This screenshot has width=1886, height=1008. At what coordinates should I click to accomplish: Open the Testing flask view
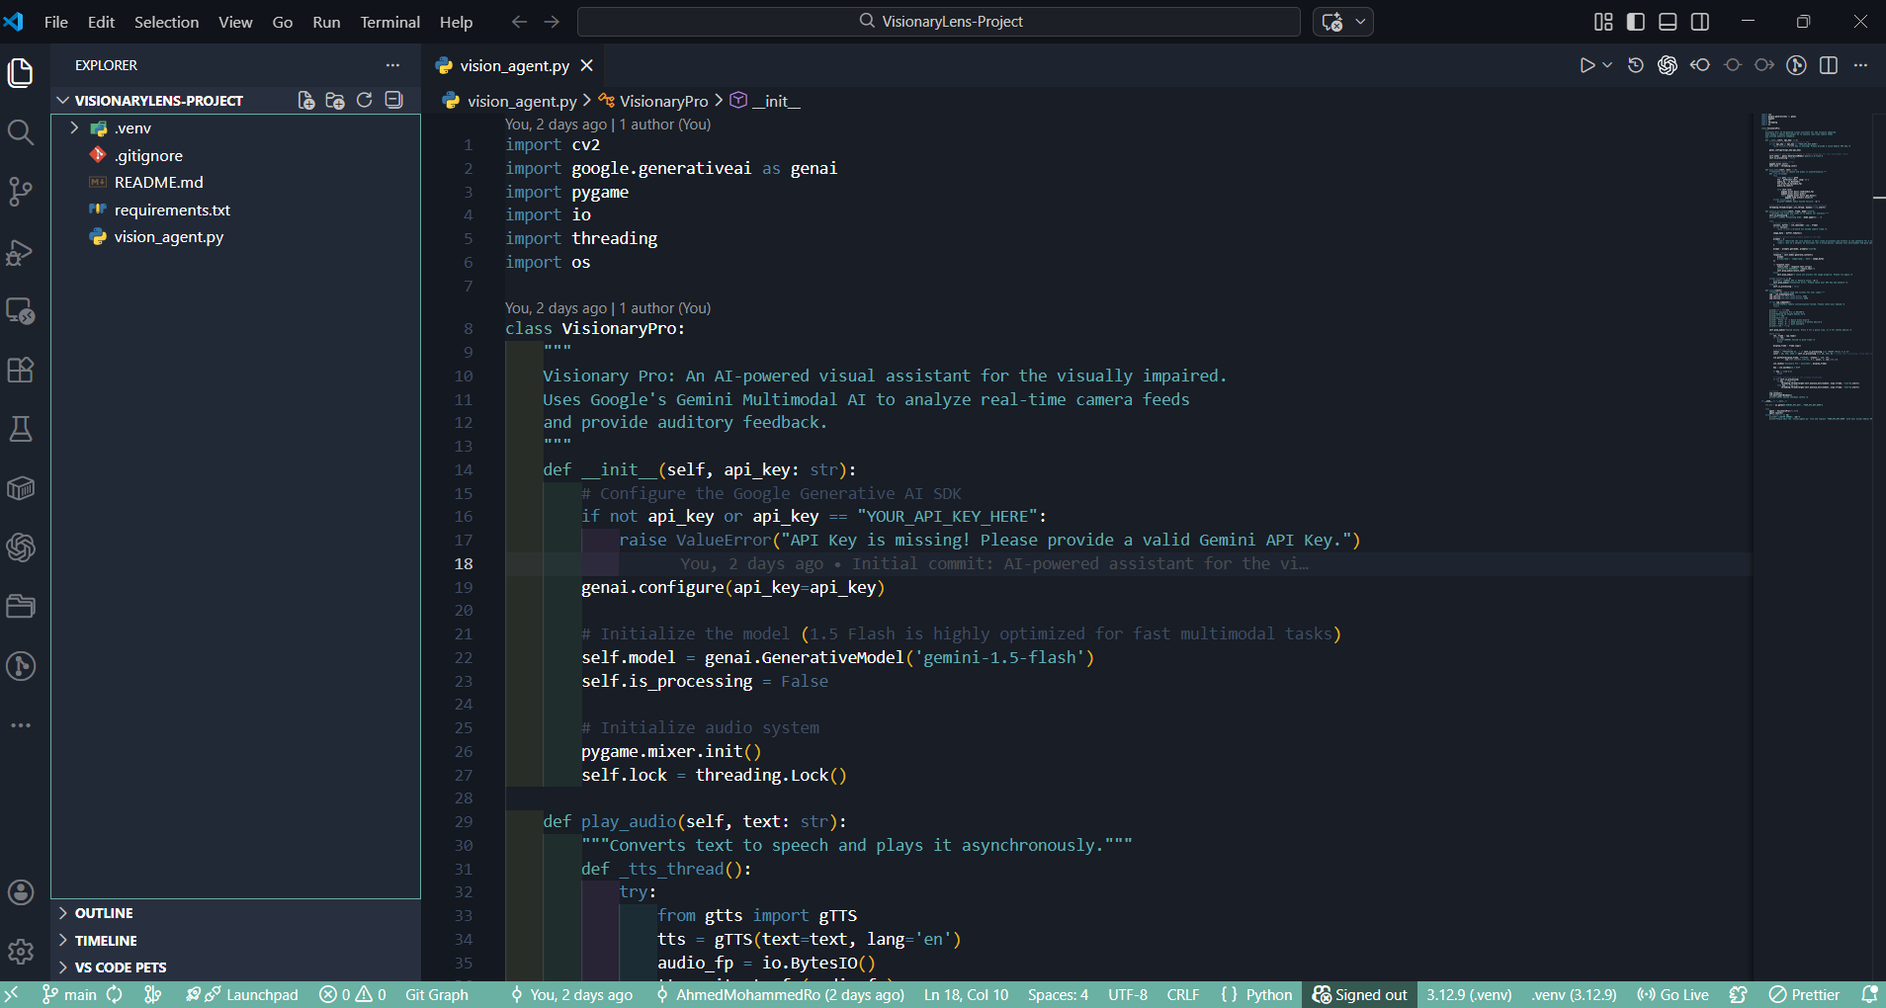(21, 429)
